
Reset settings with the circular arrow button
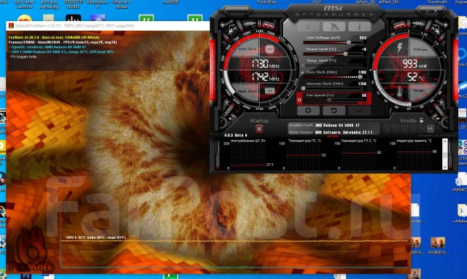(334, 110)
